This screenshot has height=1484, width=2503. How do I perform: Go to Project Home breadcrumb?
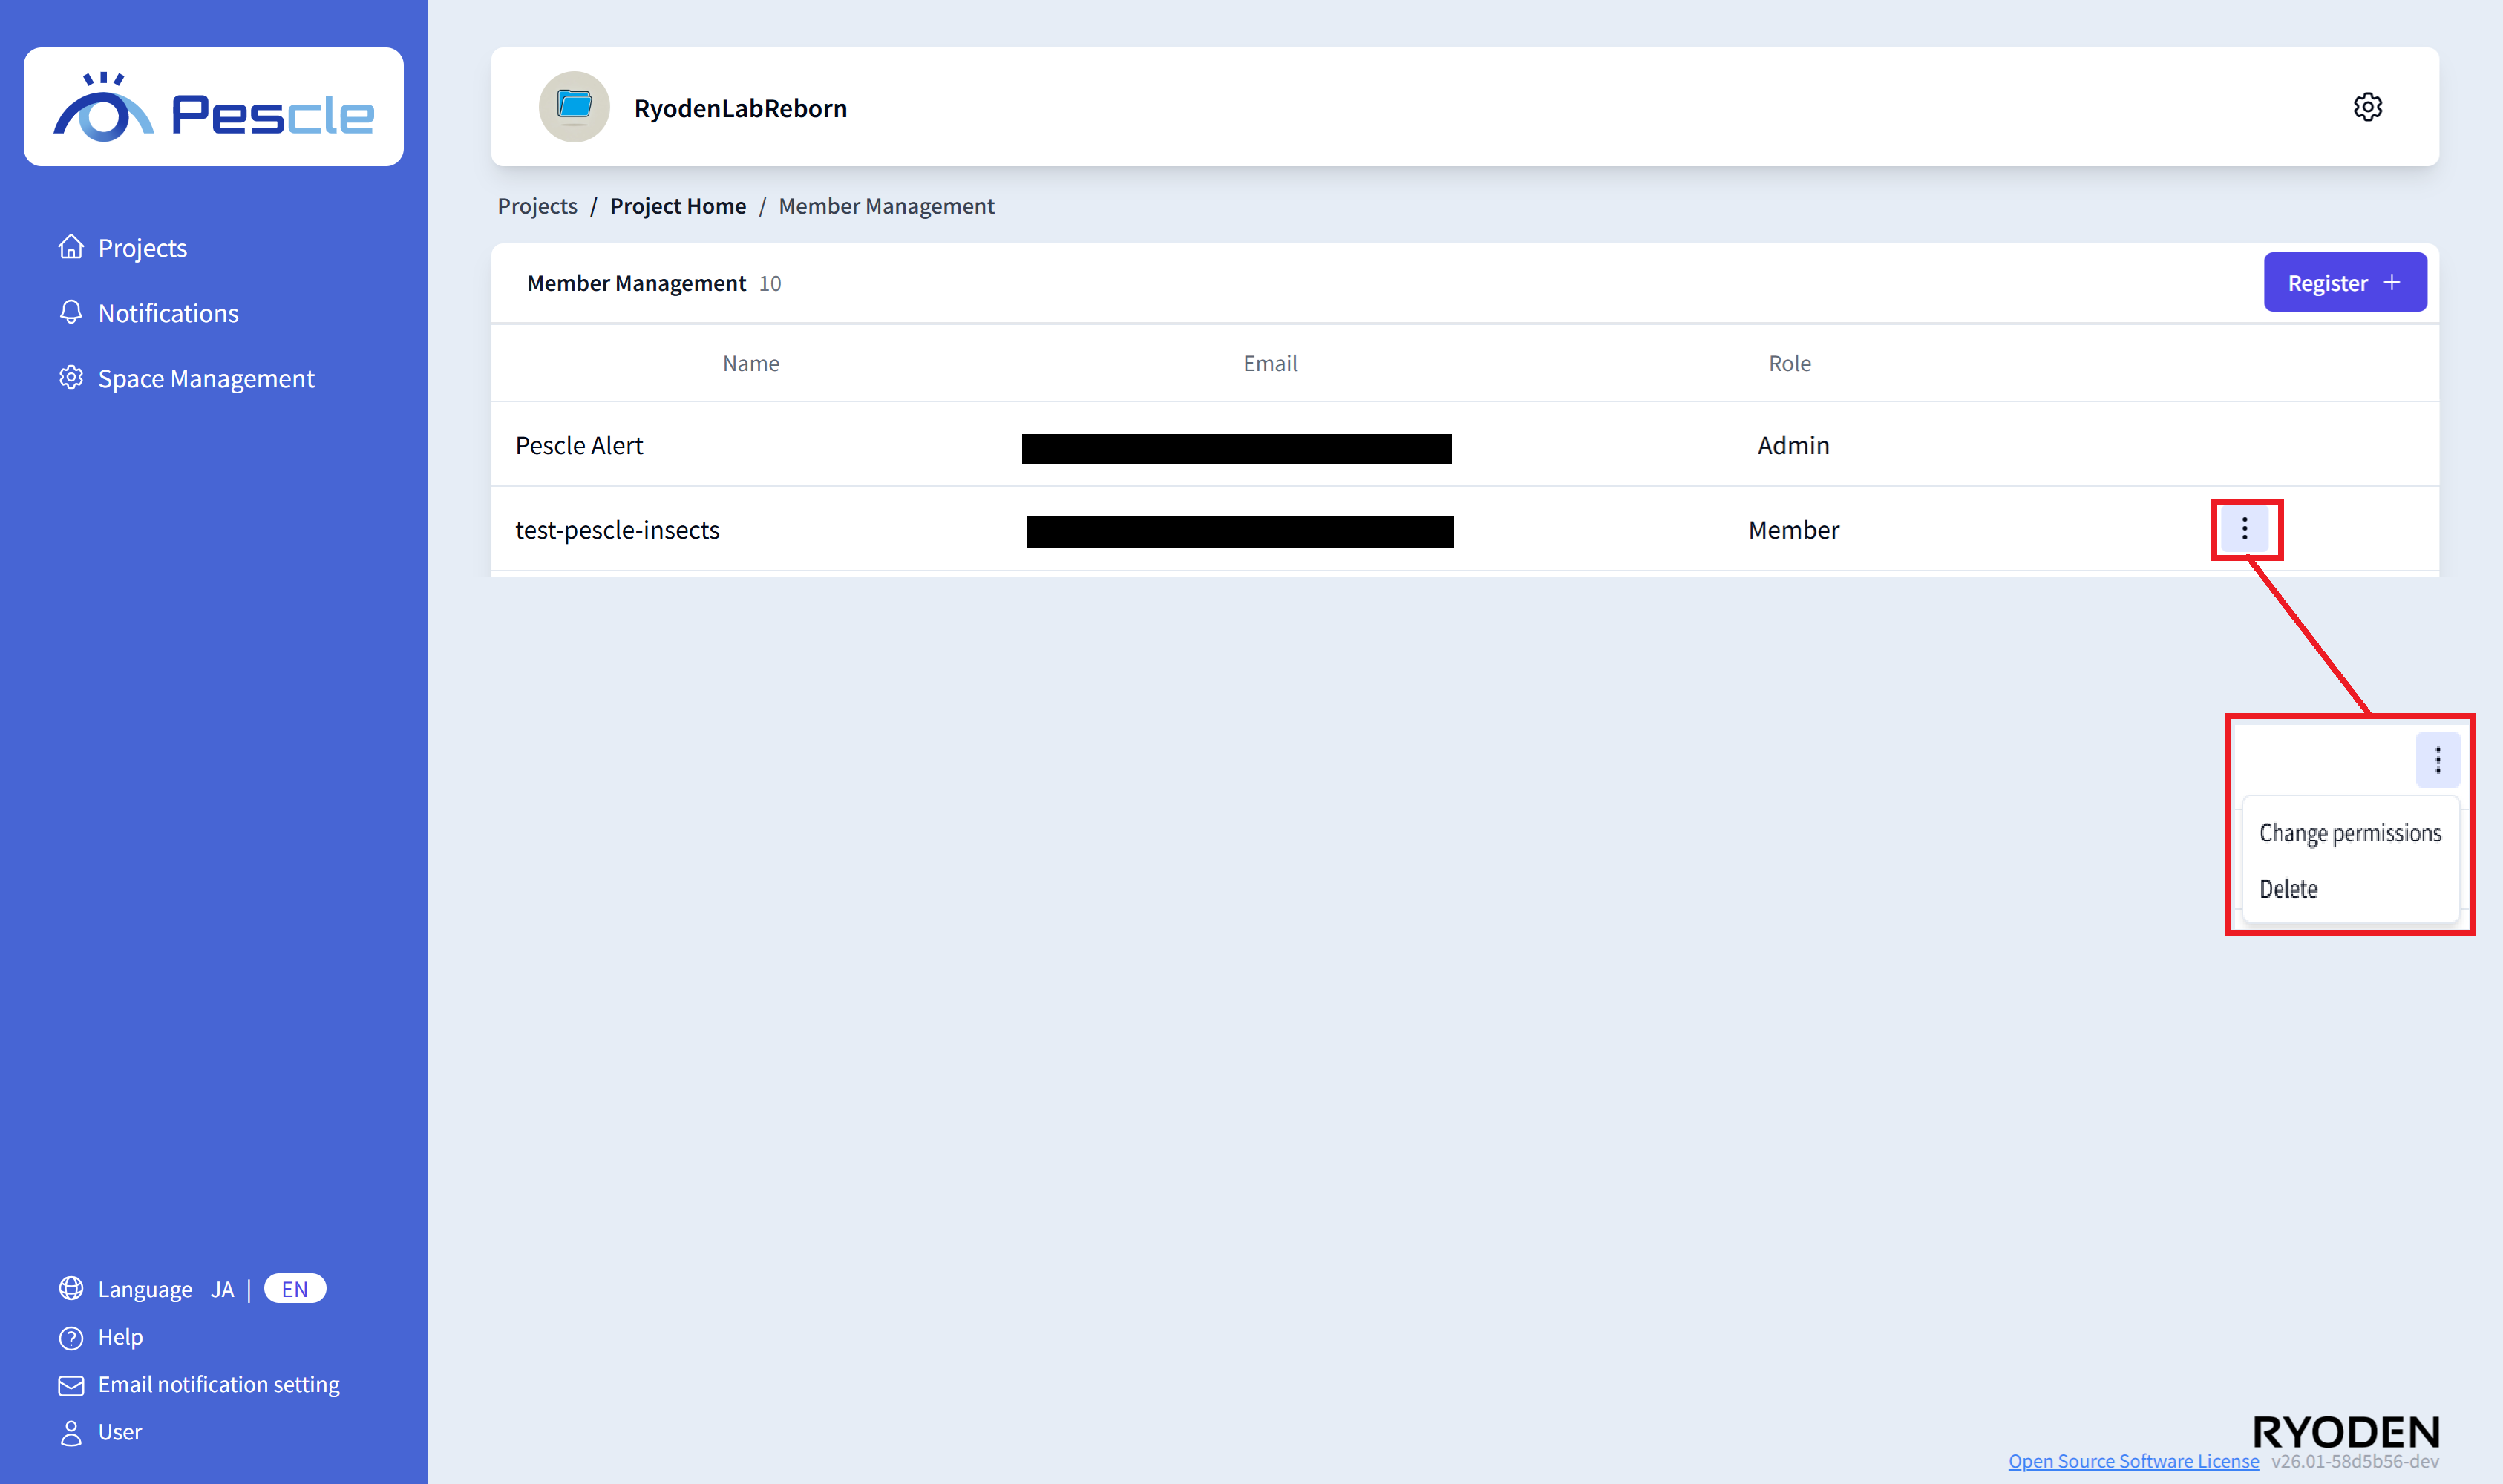[677, 206]
